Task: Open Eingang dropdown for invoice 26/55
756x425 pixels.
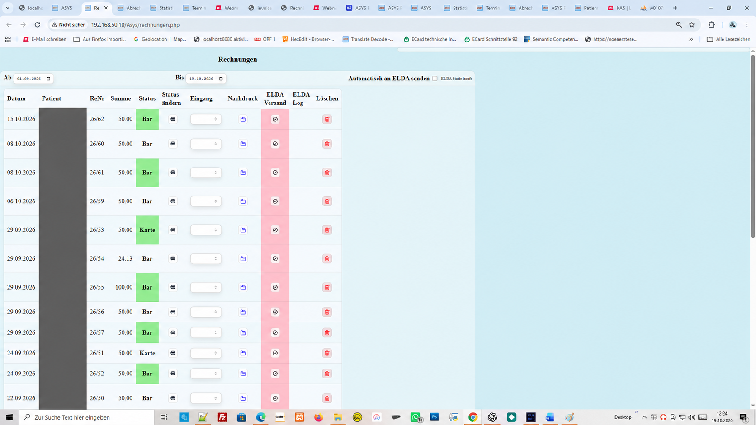Action: 206,287
